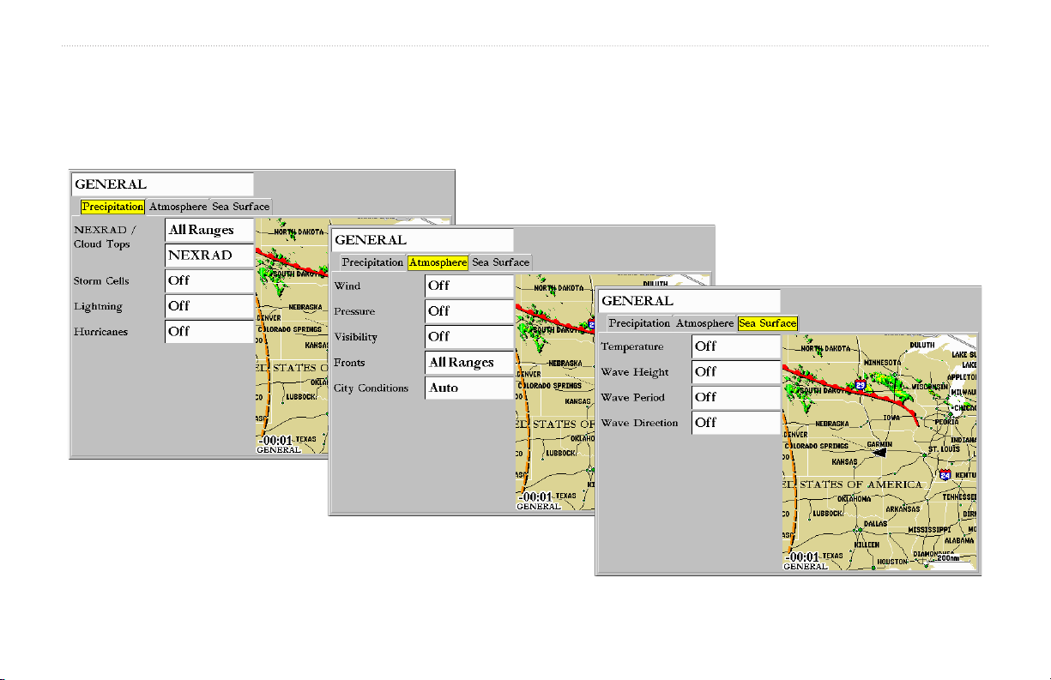This screenshot has height=680, width=1051.
Task: Toggle the Lightning Off setting
Action: (x=208, y=306)
